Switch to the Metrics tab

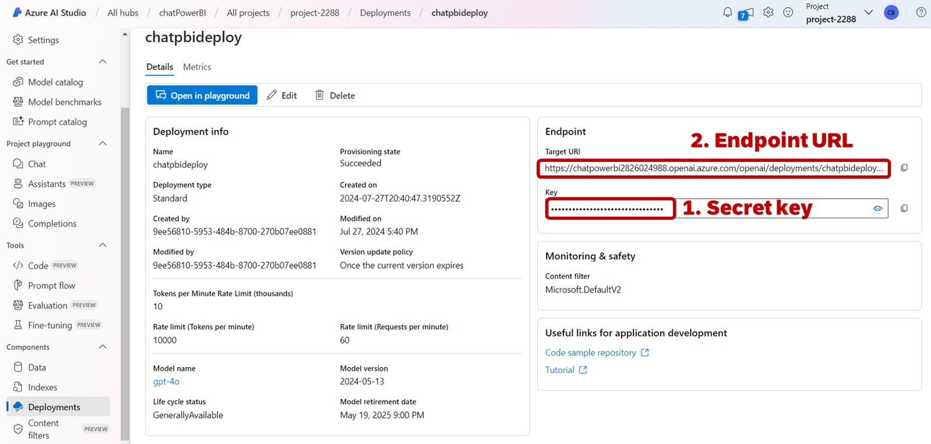pyautogui.click(x=197, y=67)
